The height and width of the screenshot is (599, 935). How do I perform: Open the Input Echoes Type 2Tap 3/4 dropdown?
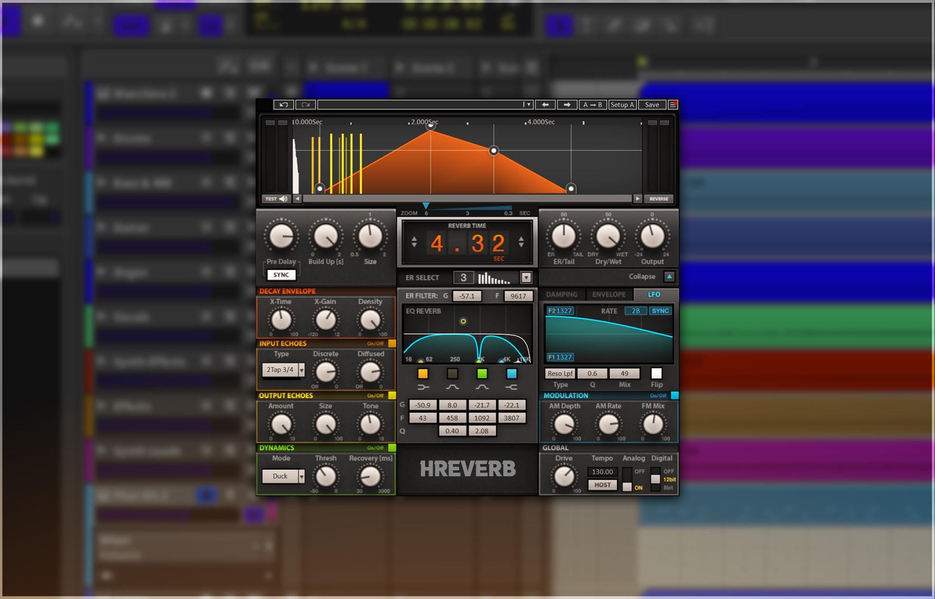(283, 370)
